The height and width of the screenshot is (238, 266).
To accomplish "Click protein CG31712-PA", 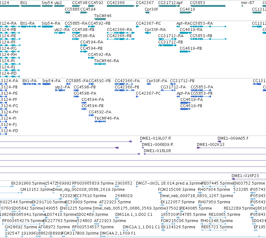I will [x=173, y=87].
